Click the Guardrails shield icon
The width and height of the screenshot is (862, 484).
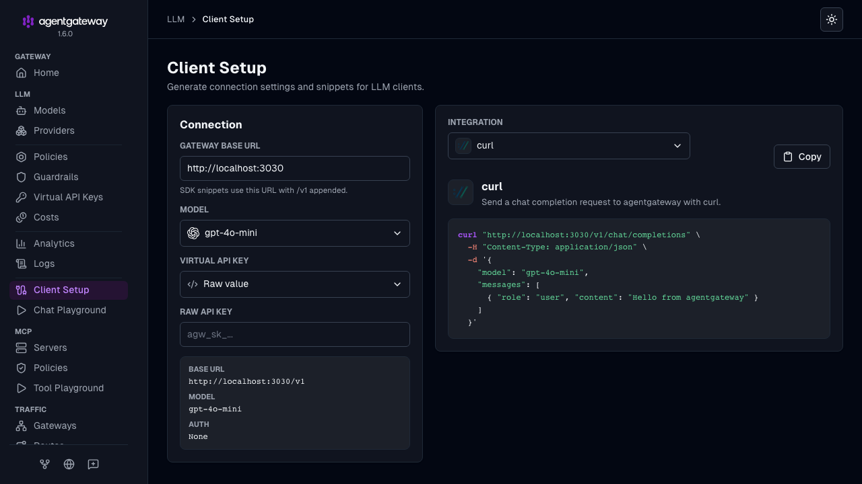[22, 177]
